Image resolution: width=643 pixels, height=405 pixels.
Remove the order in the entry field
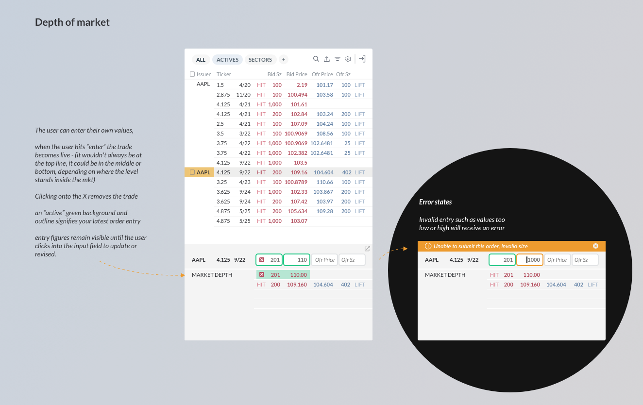(x=262, y=260)
